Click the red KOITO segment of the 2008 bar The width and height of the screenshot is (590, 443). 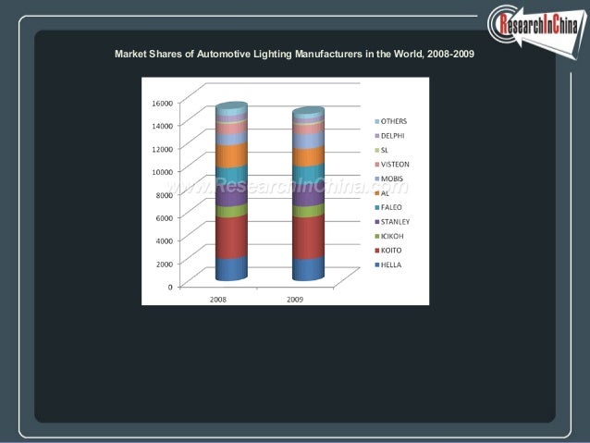231,237
